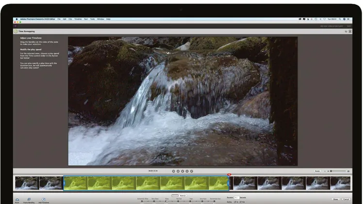
Task: Click the help icon in Time Remapping bar
Action: tap(346, 31)
